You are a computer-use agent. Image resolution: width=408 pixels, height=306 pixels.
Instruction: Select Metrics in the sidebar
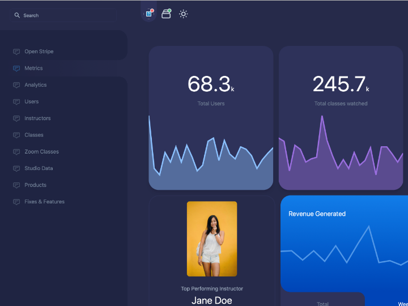(x=33, y=68)
